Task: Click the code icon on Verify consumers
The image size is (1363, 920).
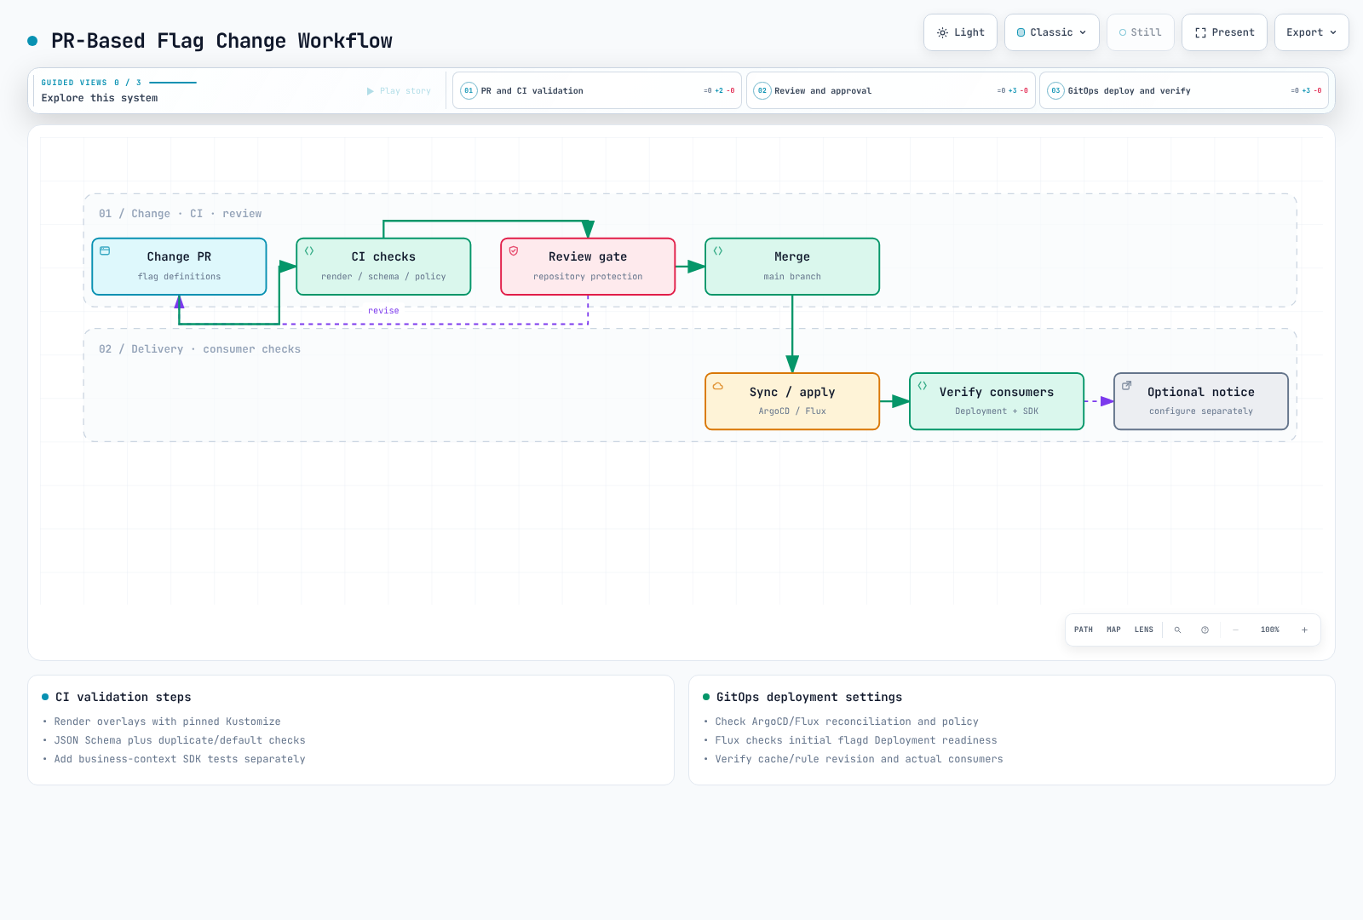Action: pyautogui.click(x=923, y=386)
